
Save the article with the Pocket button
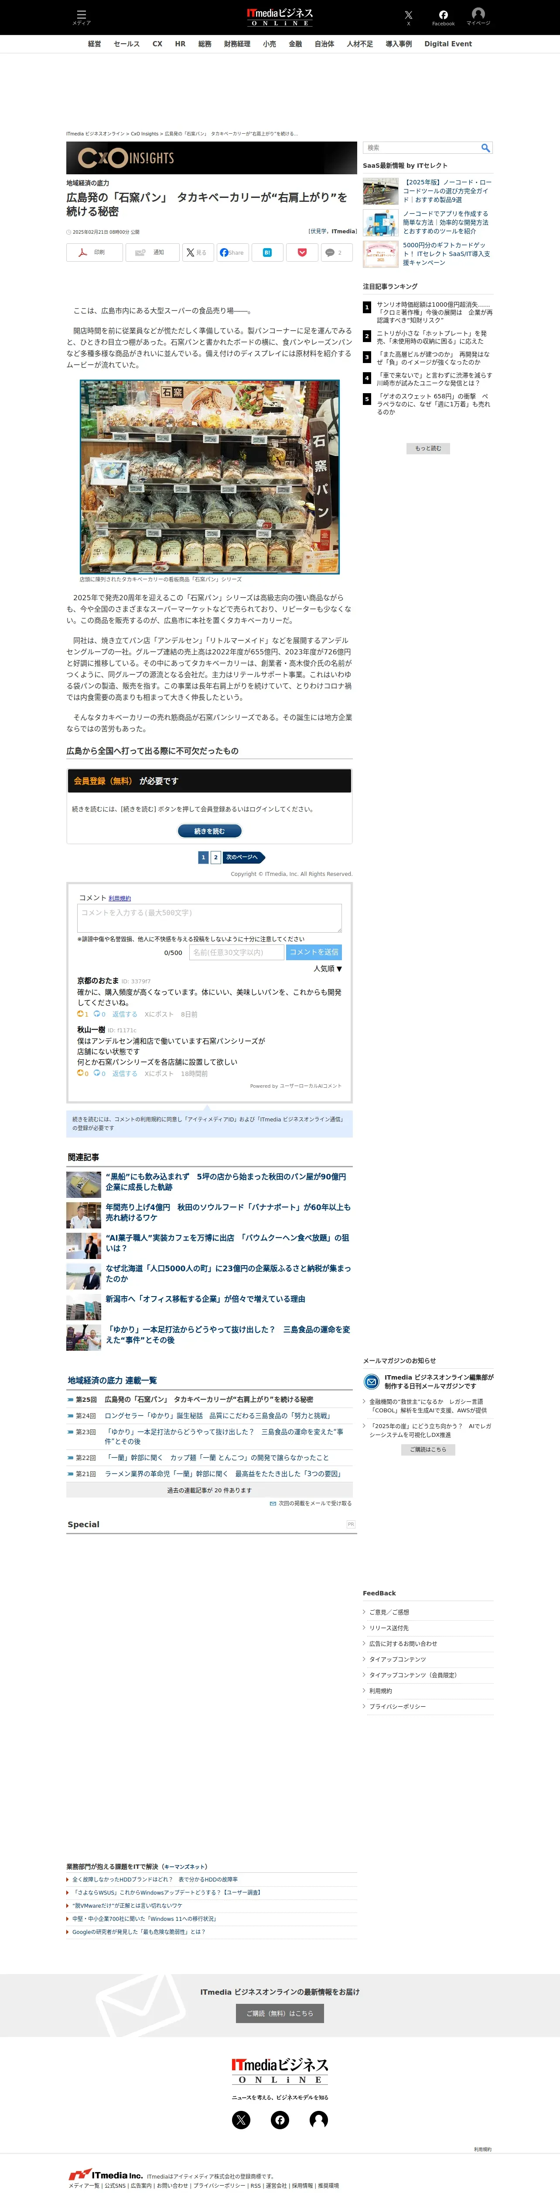[x=302, y=252]
